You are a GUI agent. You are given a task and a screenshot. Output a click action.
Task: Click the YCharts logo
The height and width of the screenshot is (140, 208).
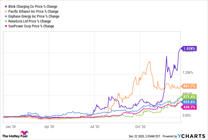coord(191,136)
